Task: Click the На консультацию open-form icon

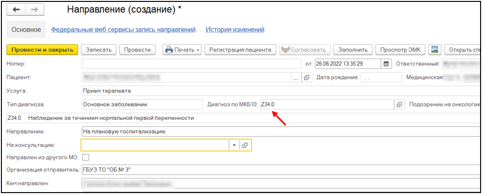Action: [x=245, y=145]
